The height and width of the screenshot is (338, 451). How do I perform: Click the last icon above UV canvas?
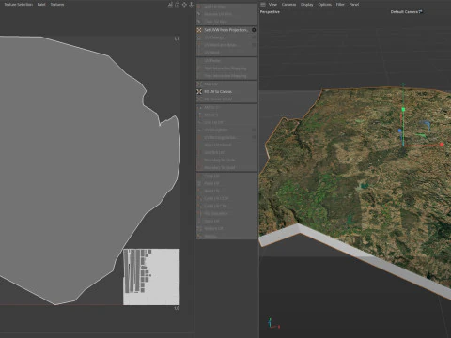point(191,5)
